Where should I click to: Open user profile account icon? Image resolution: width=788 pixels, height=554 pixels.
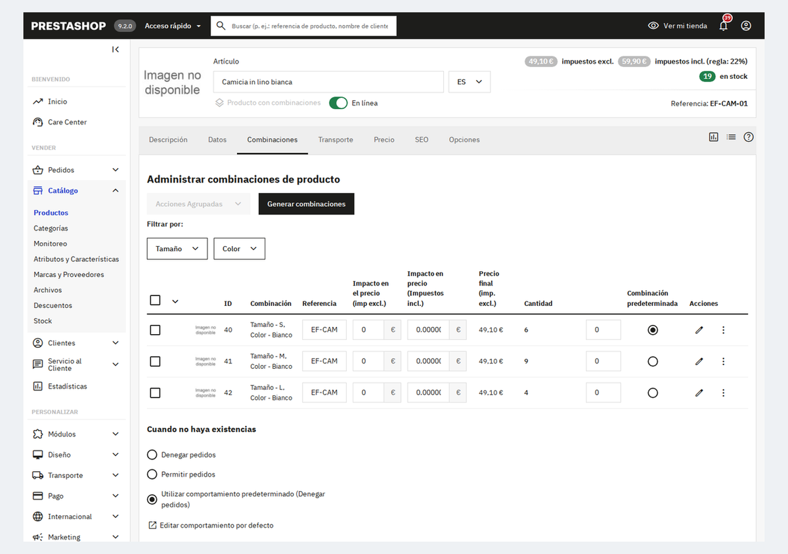click(746, 26)
